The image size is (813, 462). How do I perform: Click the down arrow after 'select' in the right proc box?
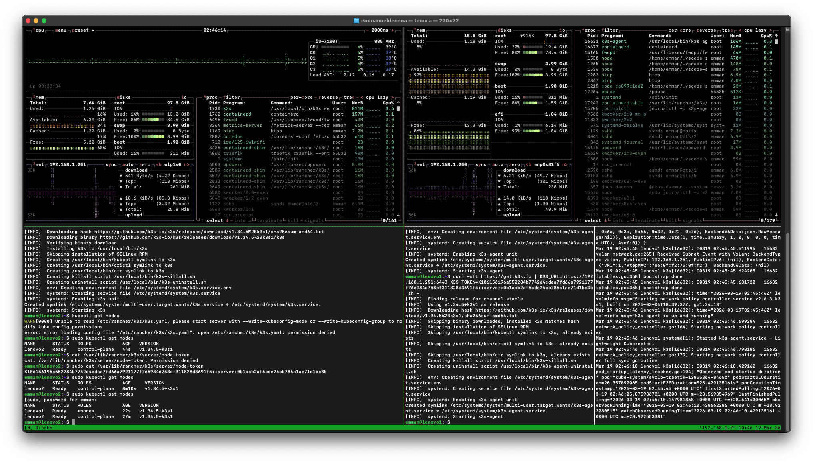(x=605, y=220)
